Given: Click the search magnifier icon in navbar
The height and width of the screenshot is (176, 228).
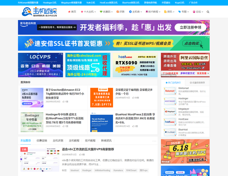Looking at the screenshot, I should tap(208, 12).
